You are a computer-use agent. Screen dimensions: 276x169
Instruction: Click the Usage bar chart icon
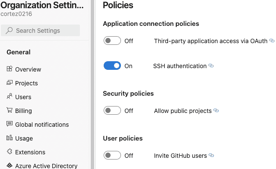[x=10, y=138]
